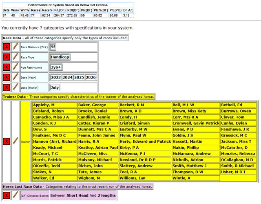Select trainer Burrows, Owen

[x=238, y=111]
